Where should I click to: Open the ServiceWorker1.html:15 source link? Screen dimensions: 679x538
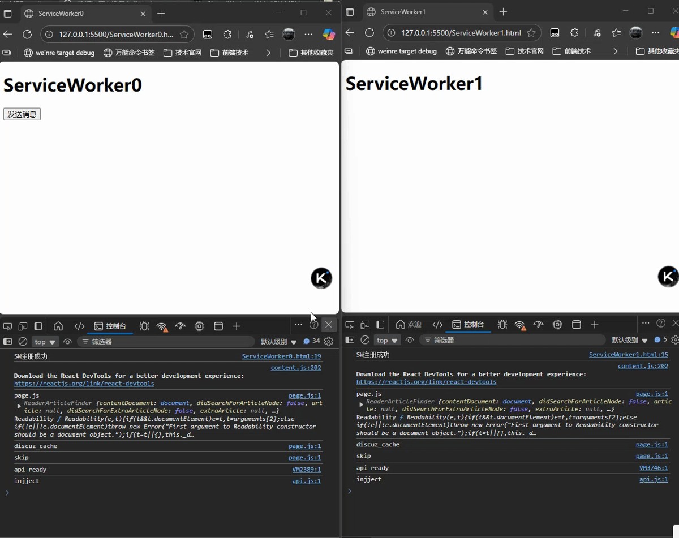628,355
